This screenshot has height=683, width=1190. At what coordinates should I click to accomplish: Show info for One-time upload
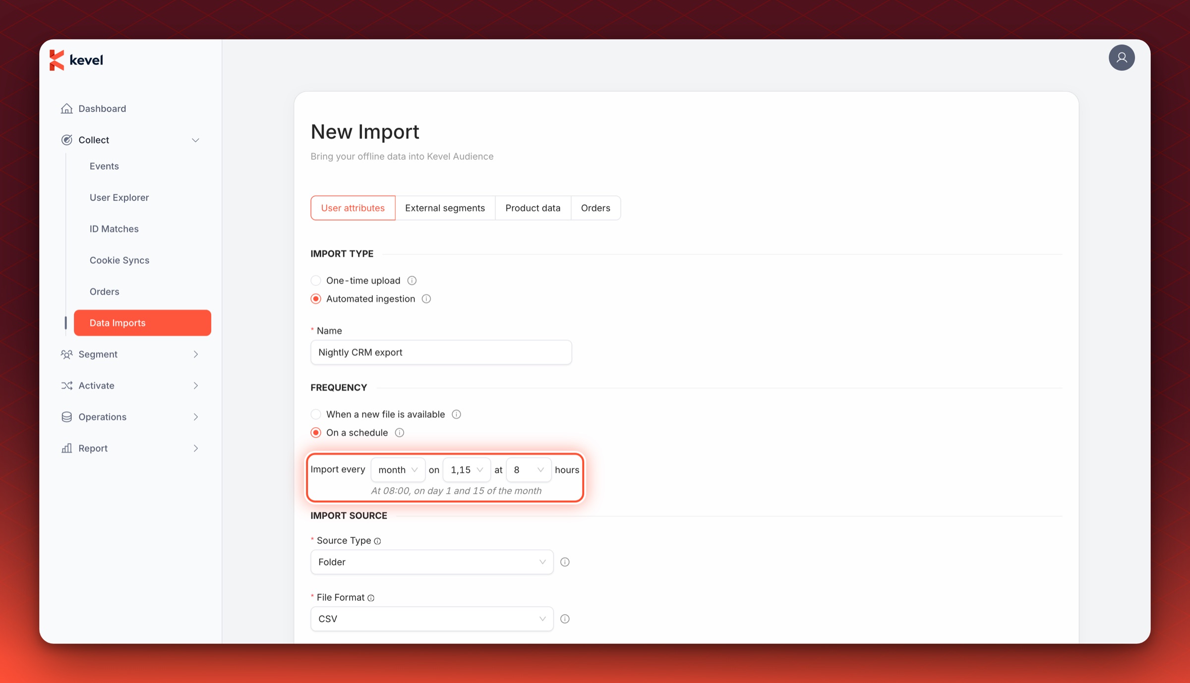click(412, 281)
